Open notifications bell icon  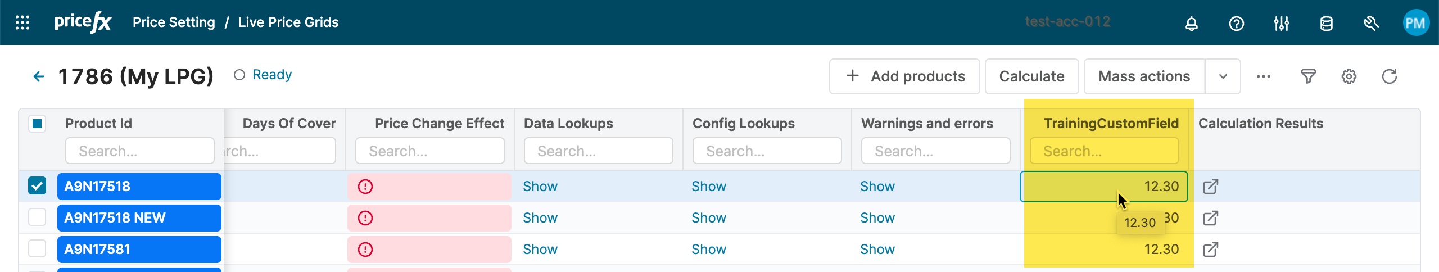point(1191,24)
